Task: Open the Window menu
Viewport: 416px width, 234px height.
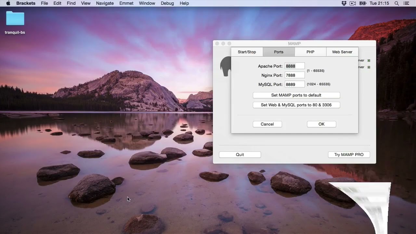Action: click(x=147, y=3)
